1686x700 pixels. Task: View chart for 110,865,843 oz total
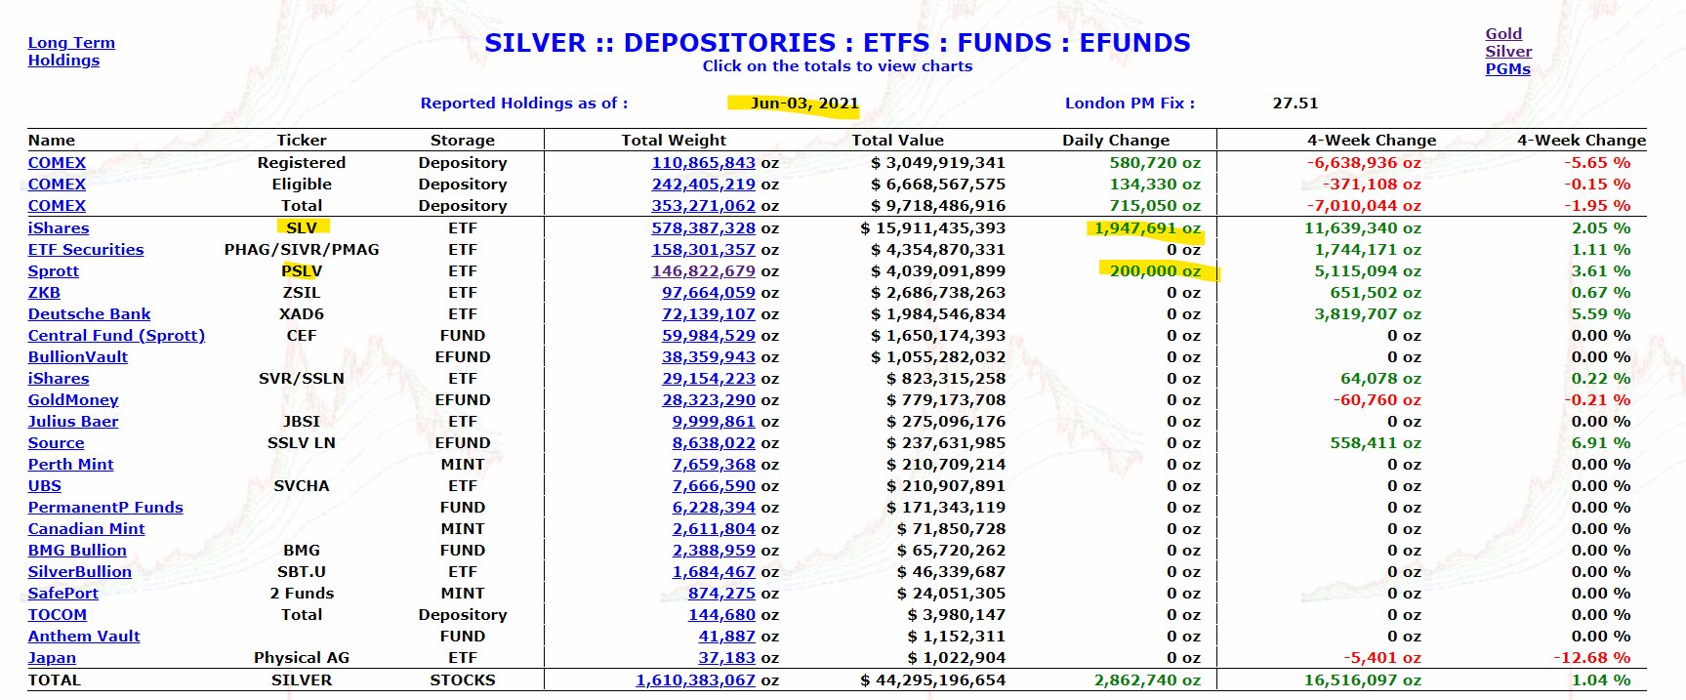pos(704,163)
